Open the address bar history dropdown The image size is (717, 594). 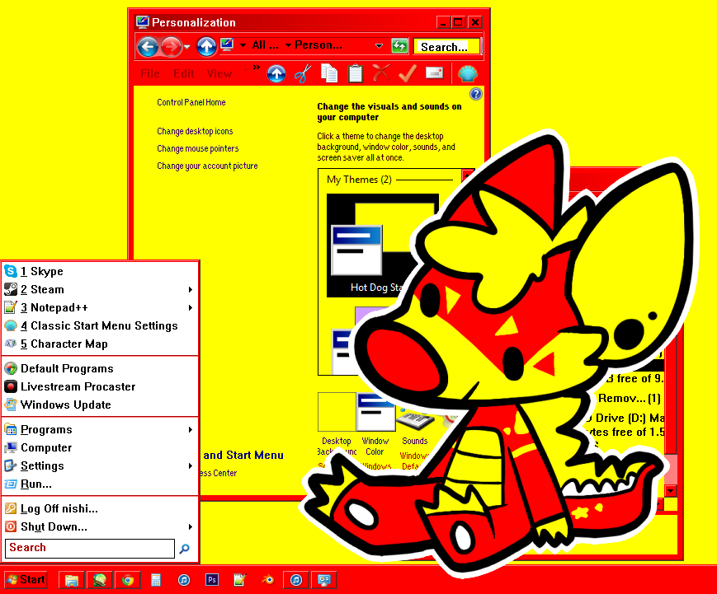pos(379,45)
